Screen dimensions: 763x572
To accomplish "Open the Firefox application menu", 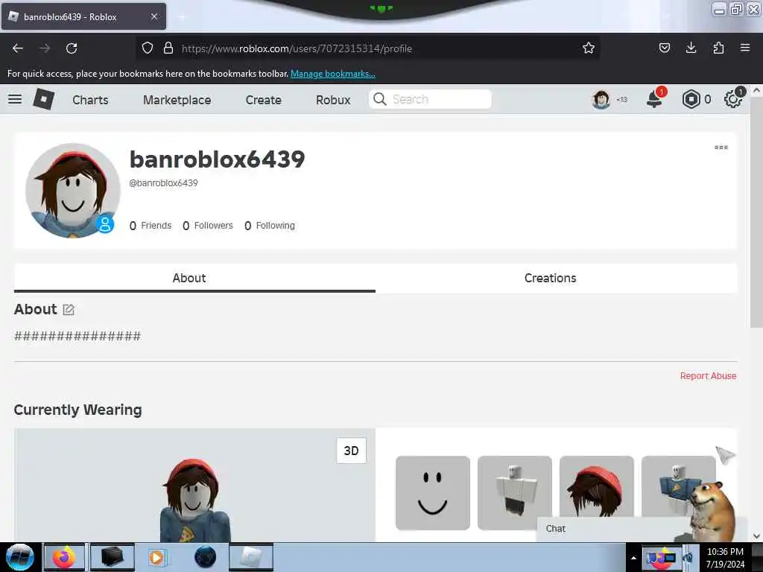I will tap(745, 48).
